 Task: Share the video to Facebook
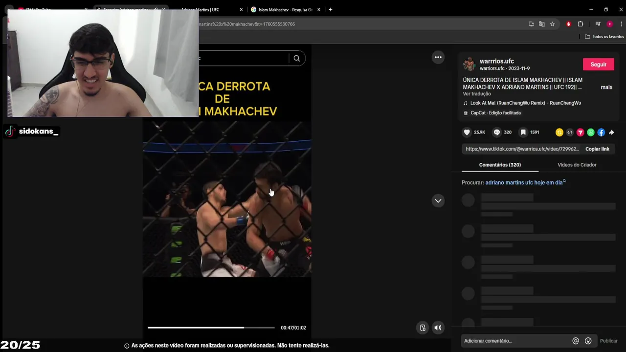pyautogui.click(x=601, y=132)
